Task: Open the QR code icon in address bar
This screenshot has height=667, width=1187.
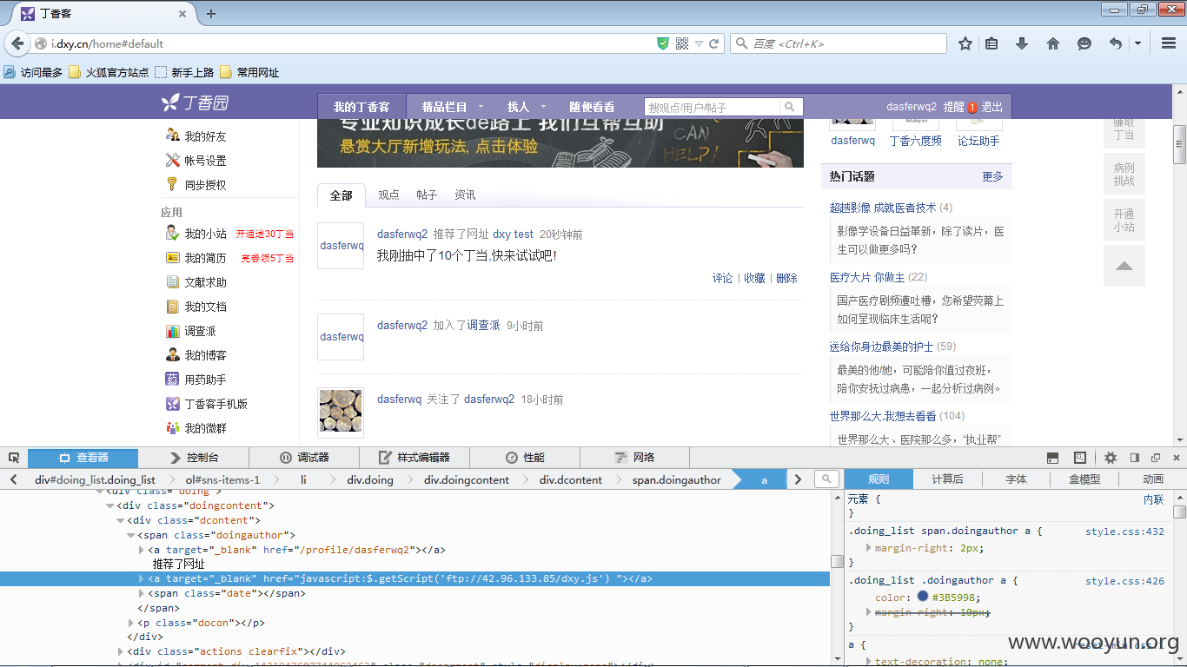Action: [682, 43]
